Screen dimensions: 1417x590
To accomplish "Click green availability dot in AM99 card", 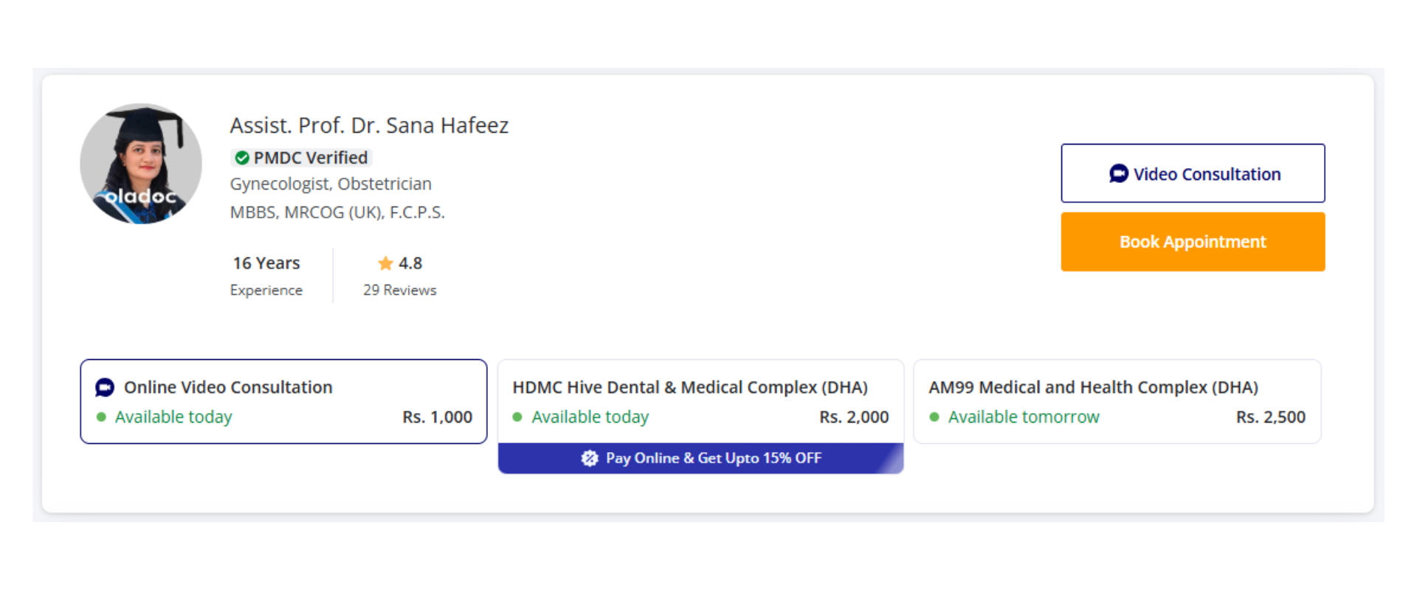I will (x=934, y=417).
